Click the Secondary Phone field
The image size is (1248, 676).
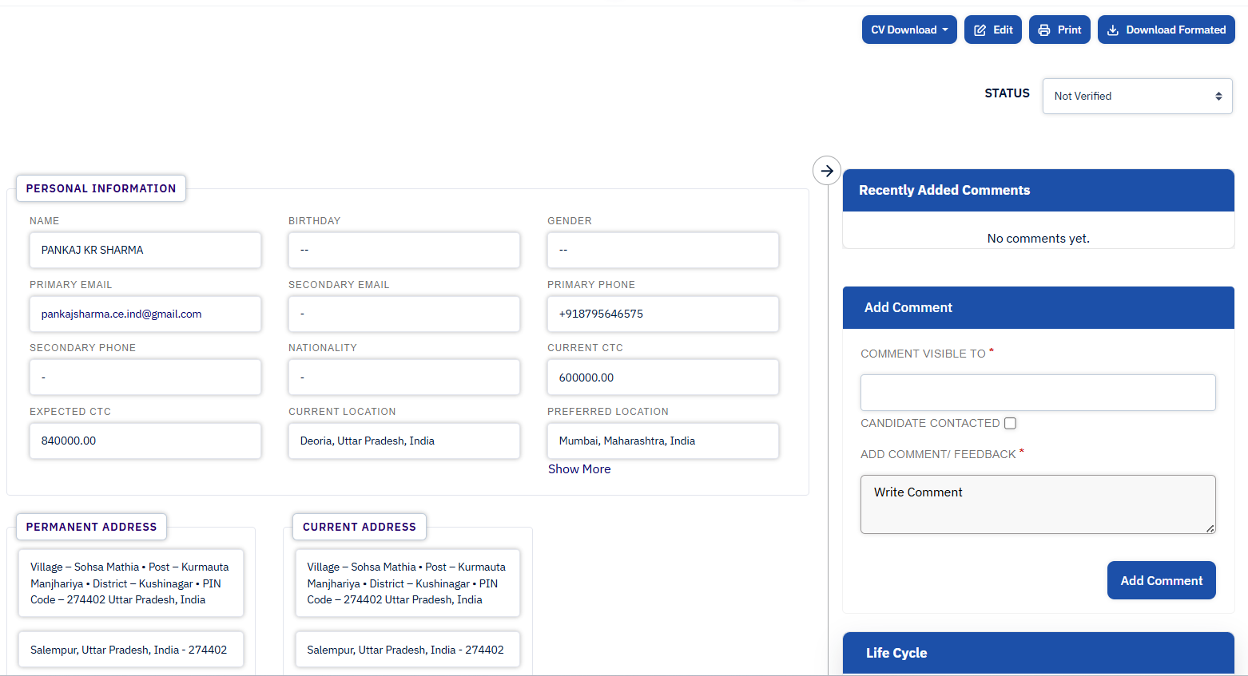(145, 378)
